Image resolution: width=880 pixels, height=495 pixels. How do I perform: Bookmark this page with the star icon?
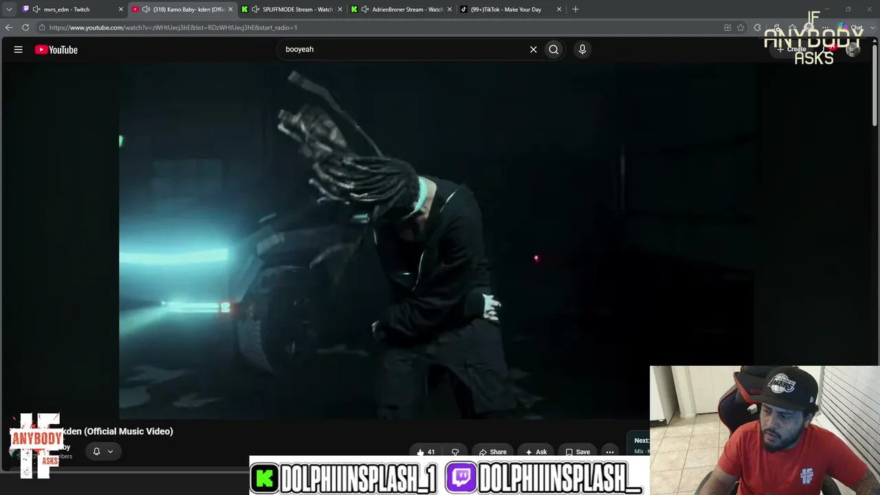[740, 27]
